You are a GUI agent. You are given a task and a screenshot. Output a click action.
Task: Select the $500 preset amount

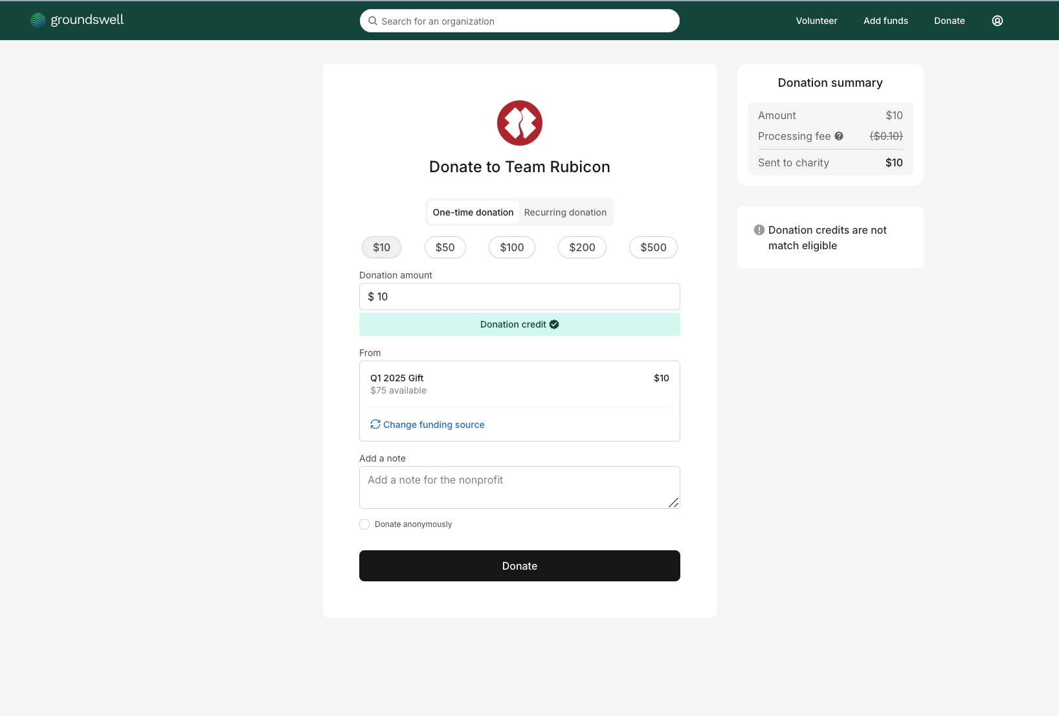coord(653,247)
